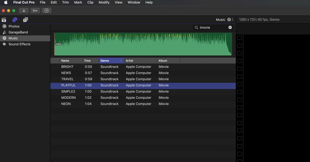The height and width of the screenshot is (162, 310).
Task: Click the 1:04 time value
Action: (88, 104)
